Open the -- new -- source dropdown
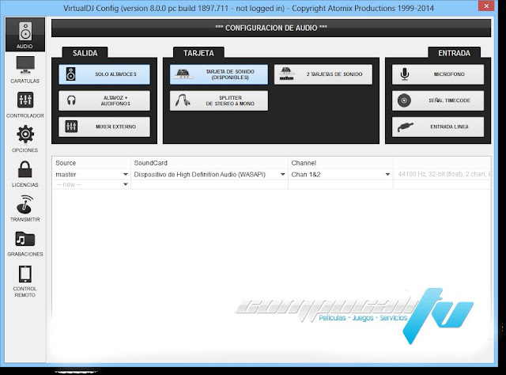The image size is (506, 375). (x=125, y=184)
